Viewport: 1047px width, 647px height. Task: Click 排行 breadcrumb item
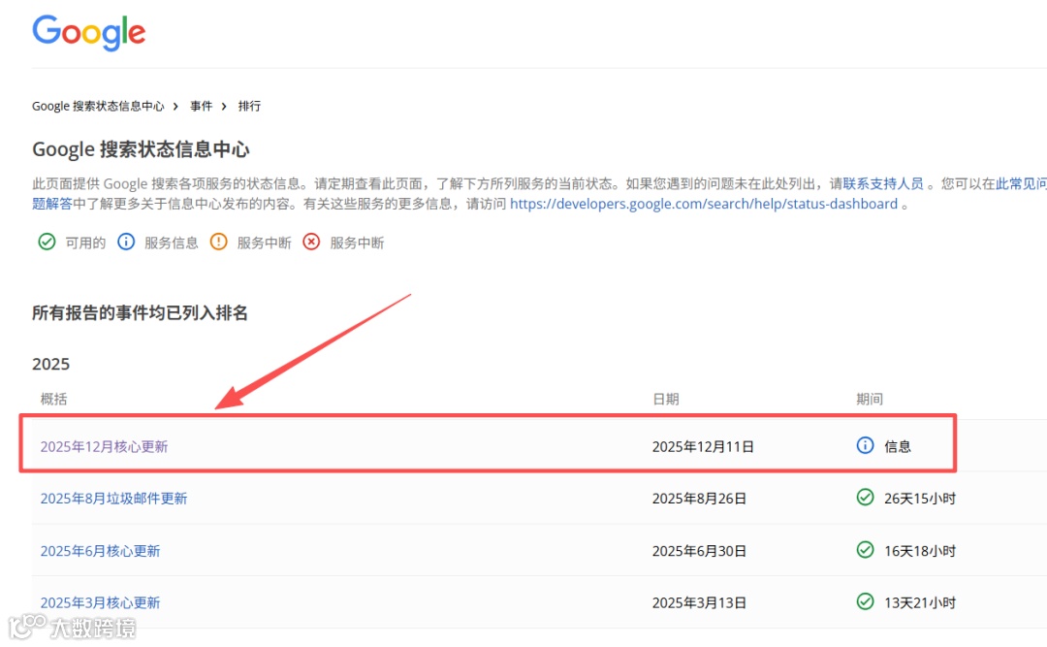pyautogui.click(x=249, y=107)
